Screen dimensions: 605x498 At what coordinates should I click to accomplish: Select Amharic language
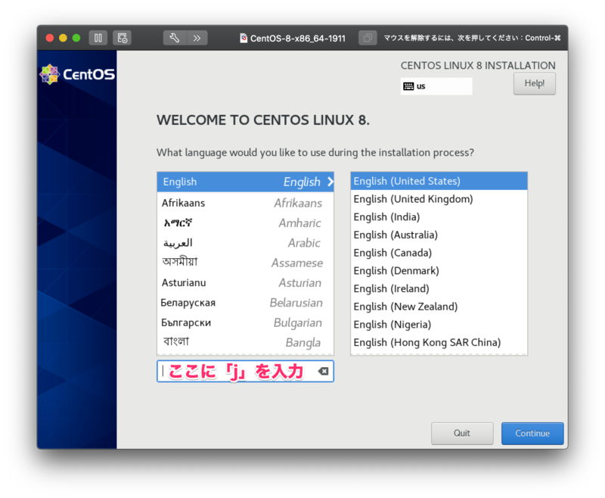[x=245, y=223]
